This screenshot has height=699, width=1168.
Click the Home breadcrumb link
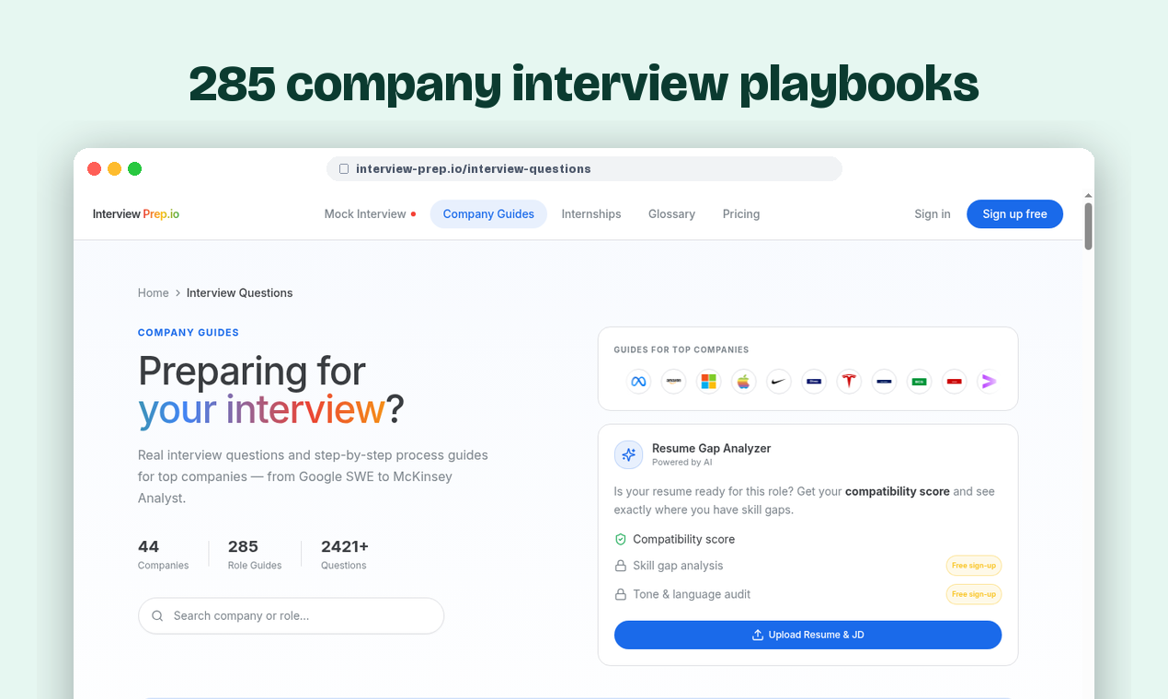tap(153, 292)
